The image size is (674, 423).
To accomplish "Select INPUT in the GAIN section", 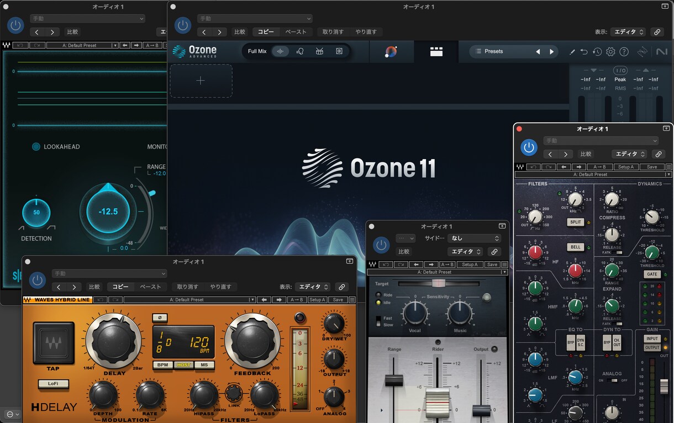I will [x=652, y=339].
